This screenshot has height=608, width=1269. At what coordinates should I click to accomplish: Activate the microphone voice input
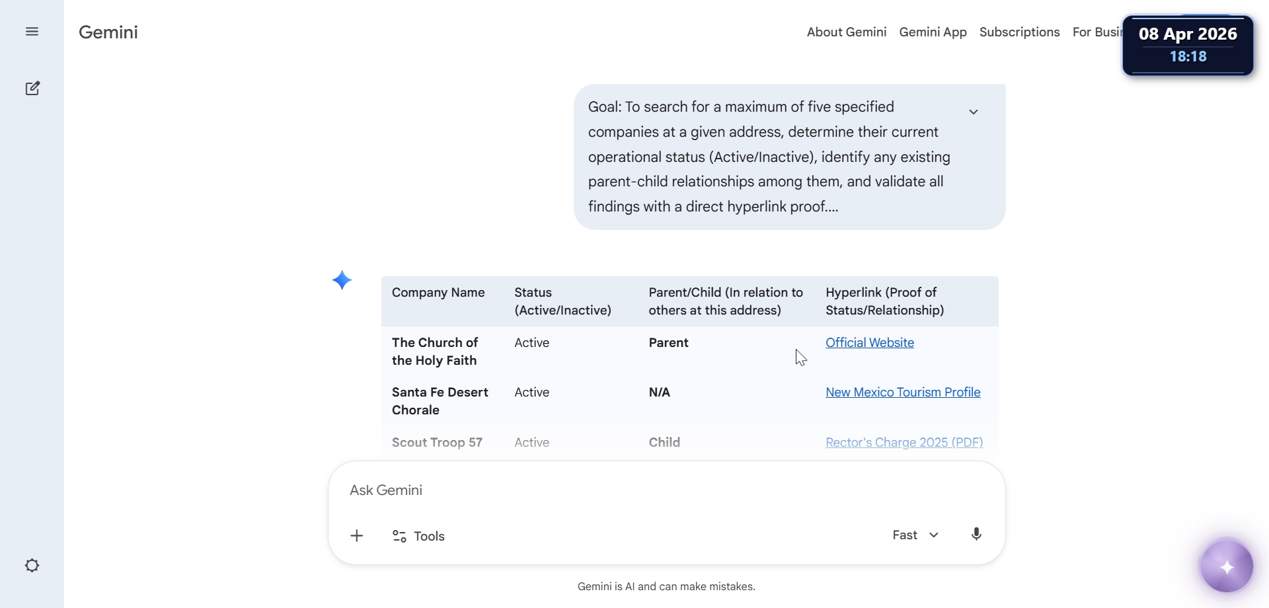976,535
